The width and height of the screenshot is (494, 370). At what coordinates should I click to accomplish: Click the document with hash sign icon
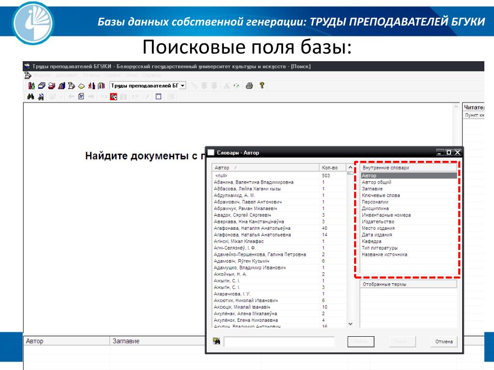pos(81,96)
